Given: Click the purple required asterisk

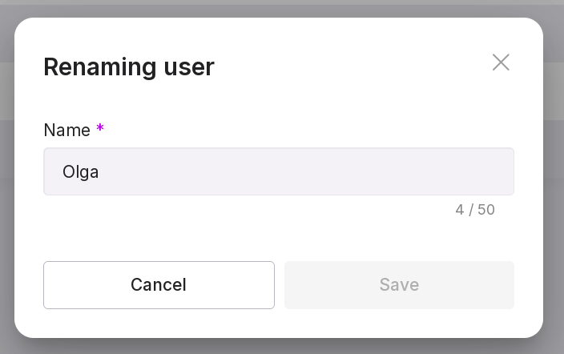Looking at the screenshot, I should pyautogui.click(x=100, y=128).
